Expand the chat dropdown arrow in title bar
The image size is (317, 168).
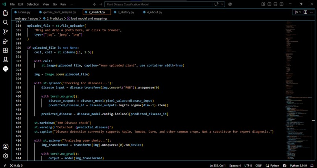[222, 4]
